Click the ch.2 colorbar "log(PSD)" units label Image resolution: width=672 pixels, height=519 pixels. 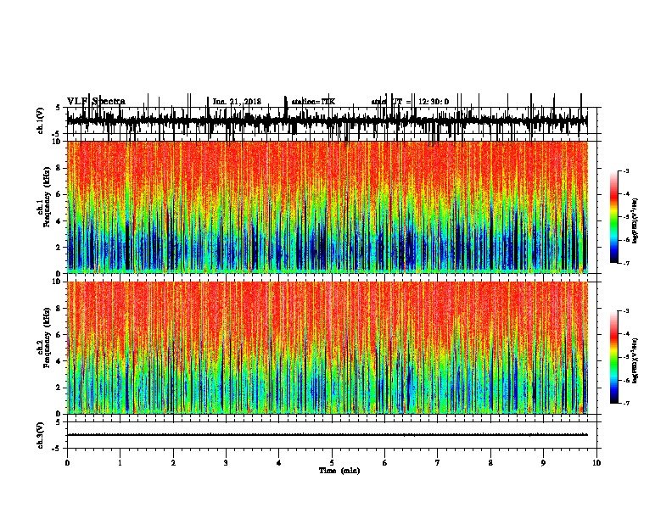click(x=635, y=360)
